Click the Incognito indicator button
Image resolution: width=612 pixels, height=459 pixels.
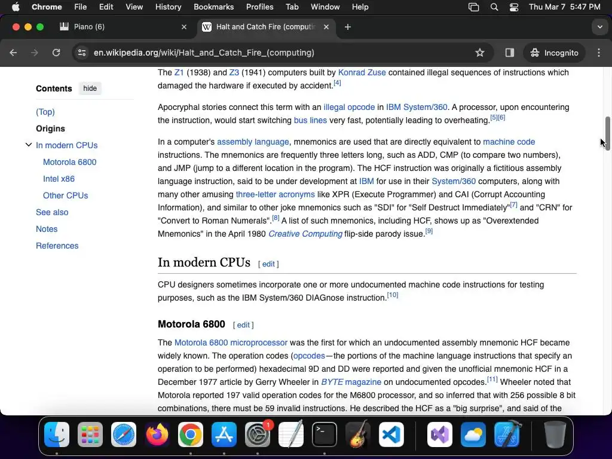tap(555, 53)
